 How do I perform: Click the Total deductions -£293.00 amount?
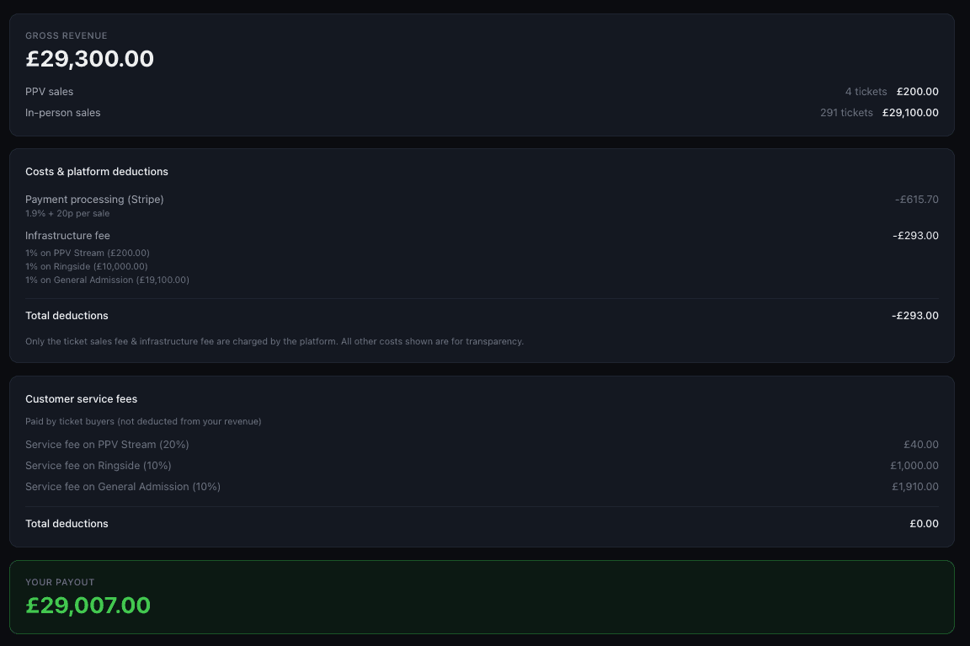pos(917,315)
